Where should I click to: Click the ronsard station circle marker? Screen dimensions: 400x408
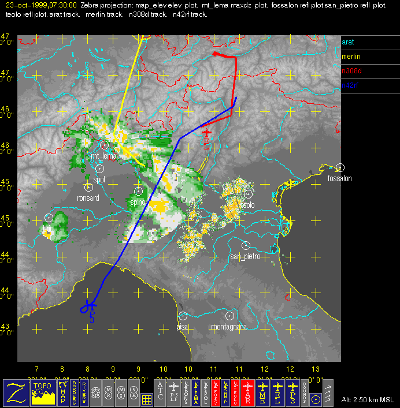pyautogui.click(x=88, y=187)
